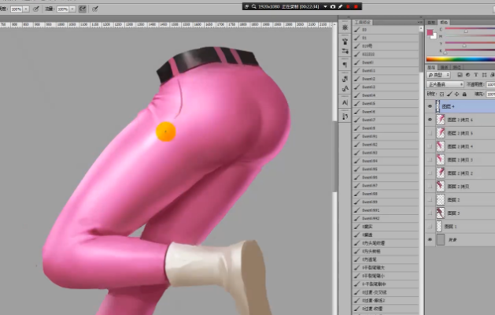This screenshot has width=495, height=315.
Task: Select the active color tab in color panel
Action: click(x=444, y=22)
